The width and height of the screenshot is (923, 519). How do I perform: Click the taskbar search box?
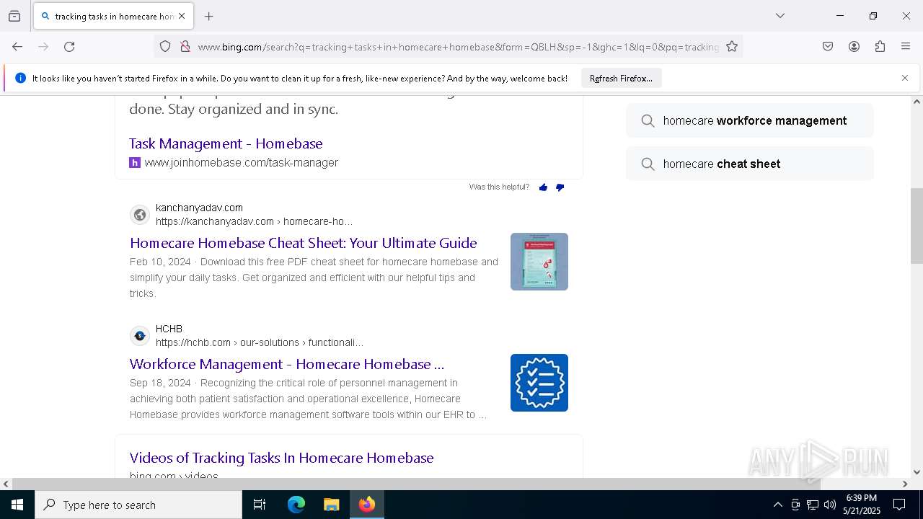click(x=138, y=505)
